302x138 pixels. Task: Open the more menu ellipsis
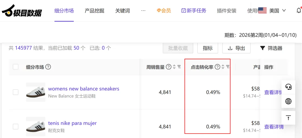pos(143,11)
